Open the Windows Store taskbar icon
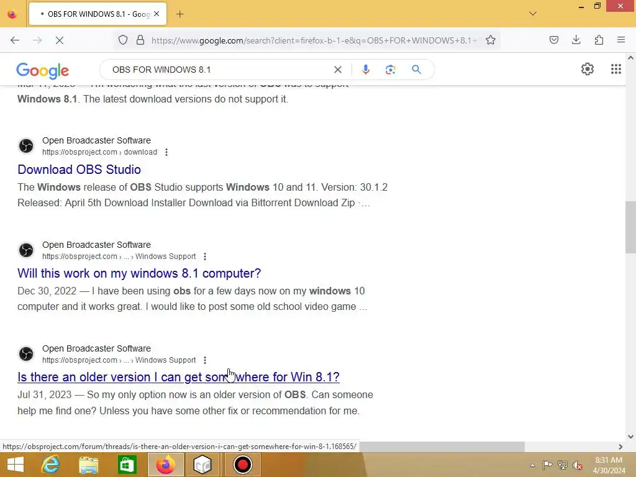This screenshot has width=636, height=477. click(127, 465)
